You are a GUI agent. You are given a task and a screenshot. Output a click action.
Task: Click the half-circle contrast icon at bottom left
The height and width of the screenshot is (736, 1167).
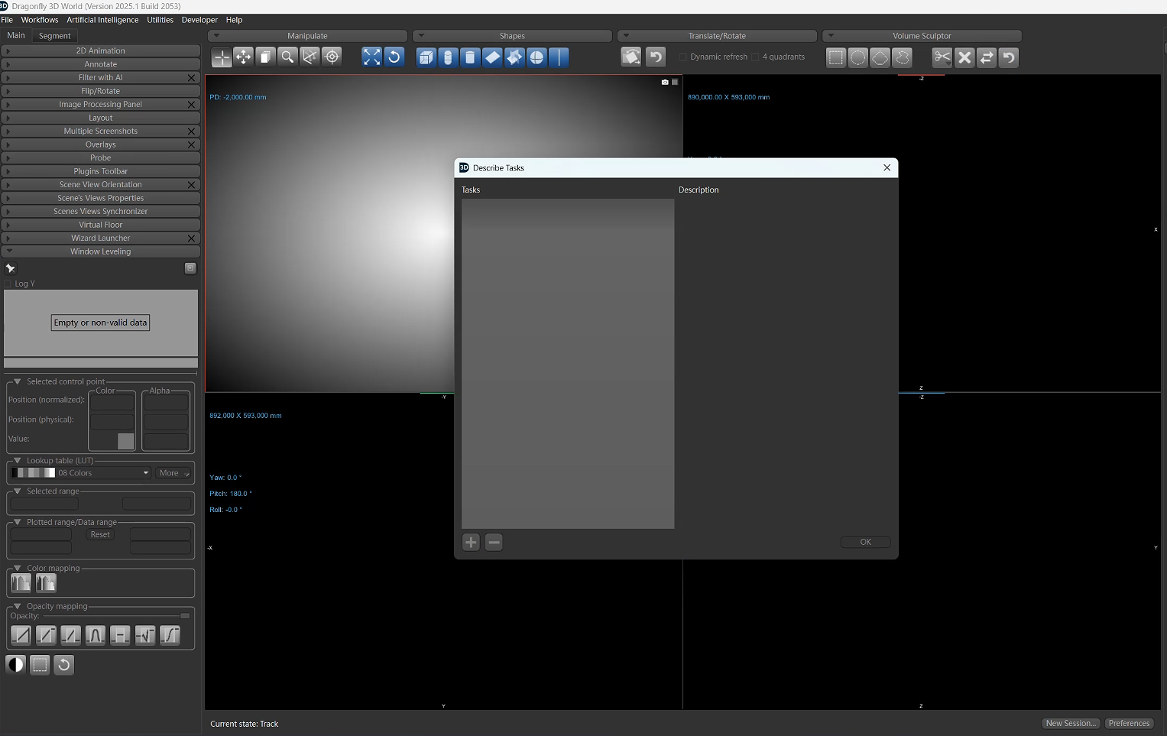15,665
